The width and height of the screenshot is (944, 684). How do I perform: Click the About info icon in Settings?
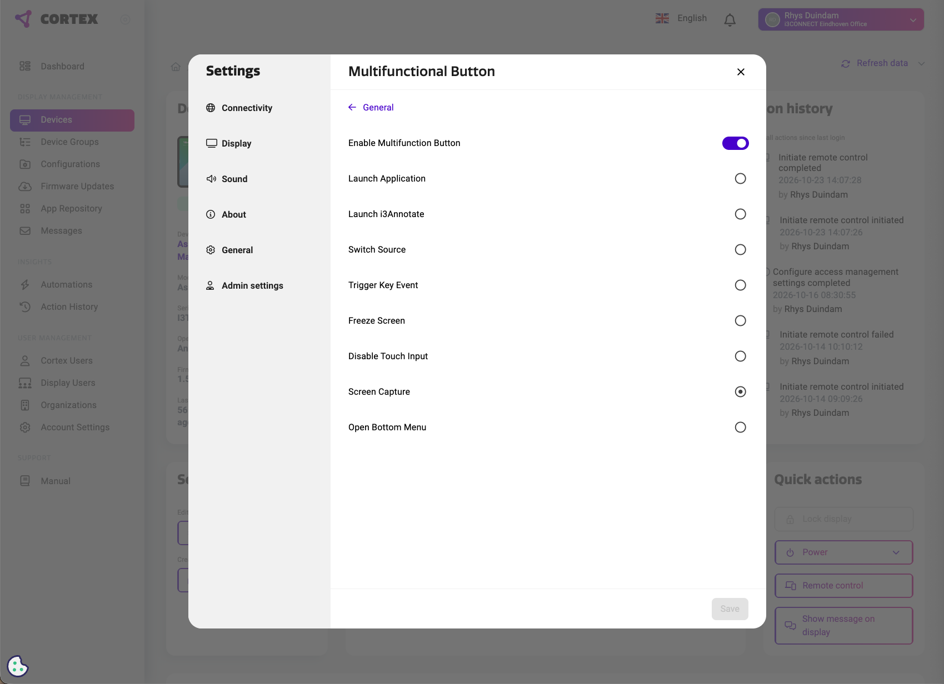[x=211, y=214]
